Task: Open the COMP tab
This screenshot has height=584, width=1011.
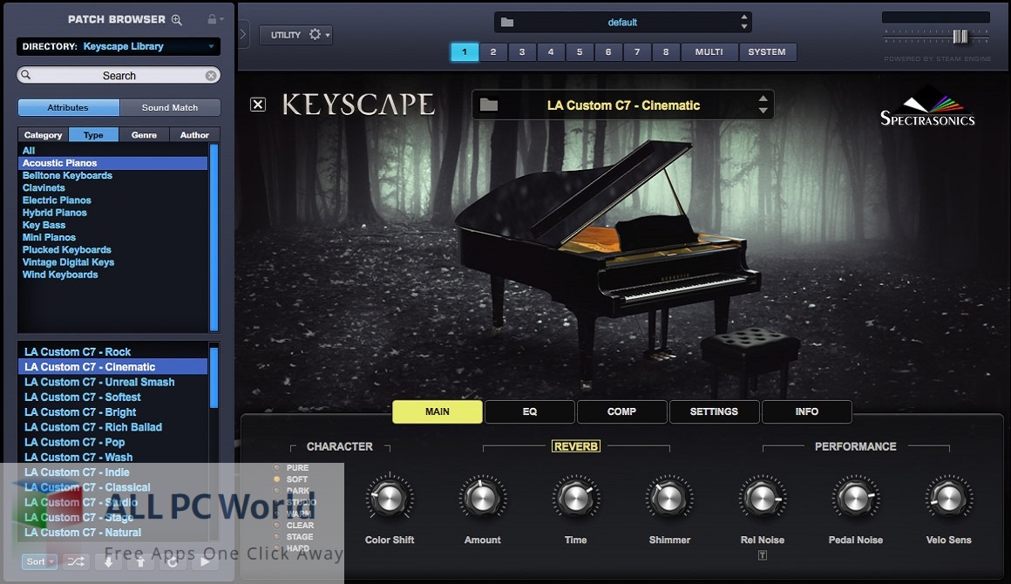Action: coord(621,411)
